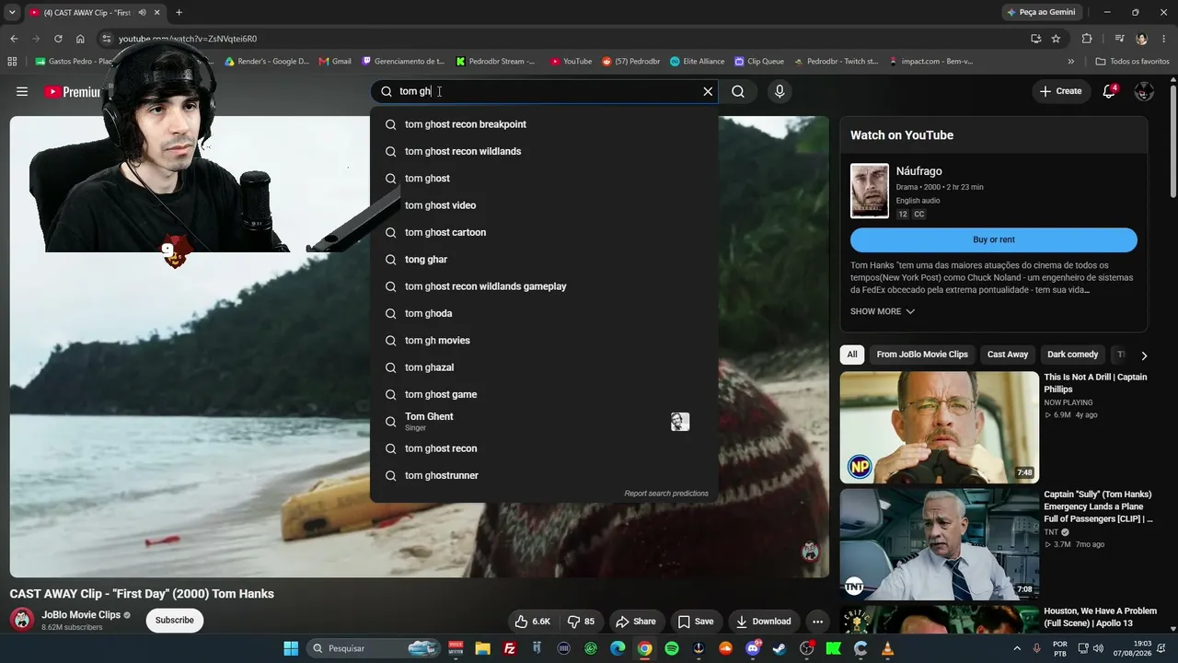This screenshot has width=1178, height=663.
Task: Mute the tab via speaker icon
Action: tap(143, 13)
